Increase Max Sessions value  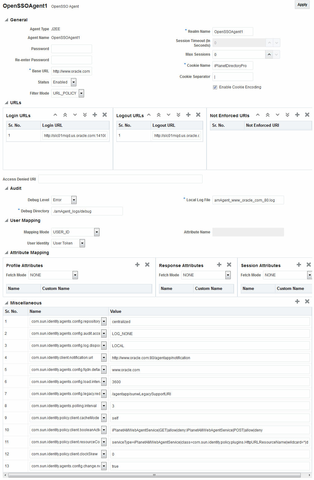pos(269,54)
